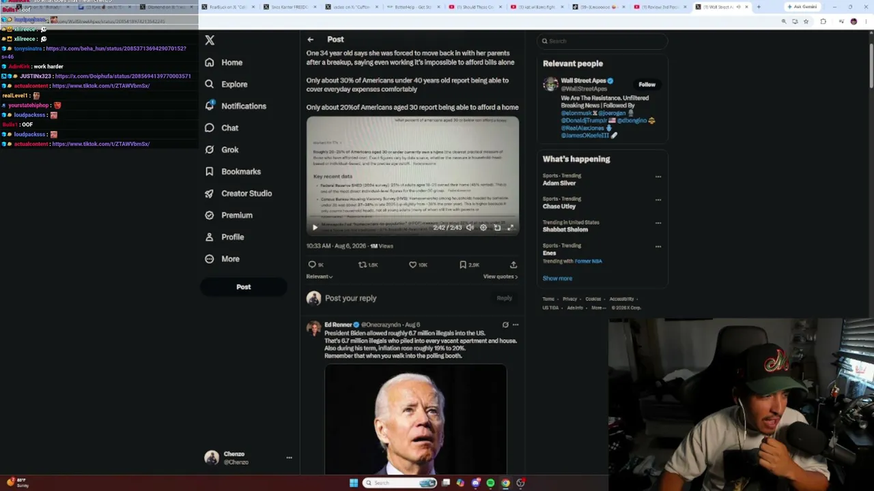Toggle mute on the video player

click(x=470, y=228)
